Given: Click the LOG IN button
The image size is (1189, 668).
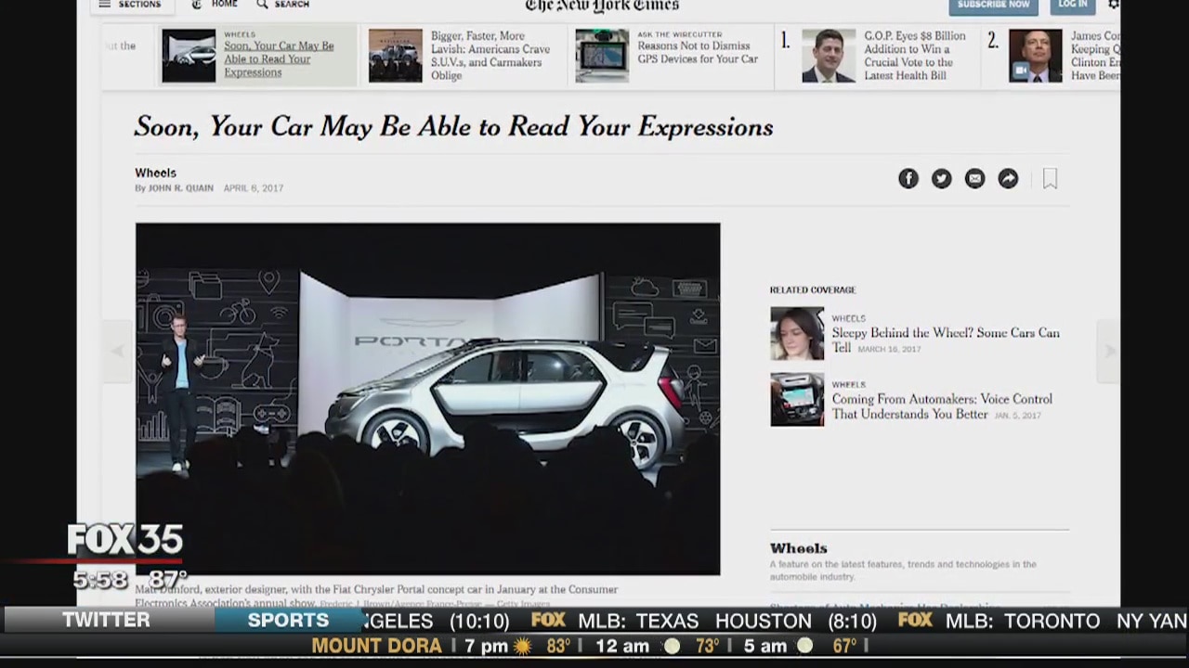Looking at the screenshot, I should click(x=1072, y=5).
